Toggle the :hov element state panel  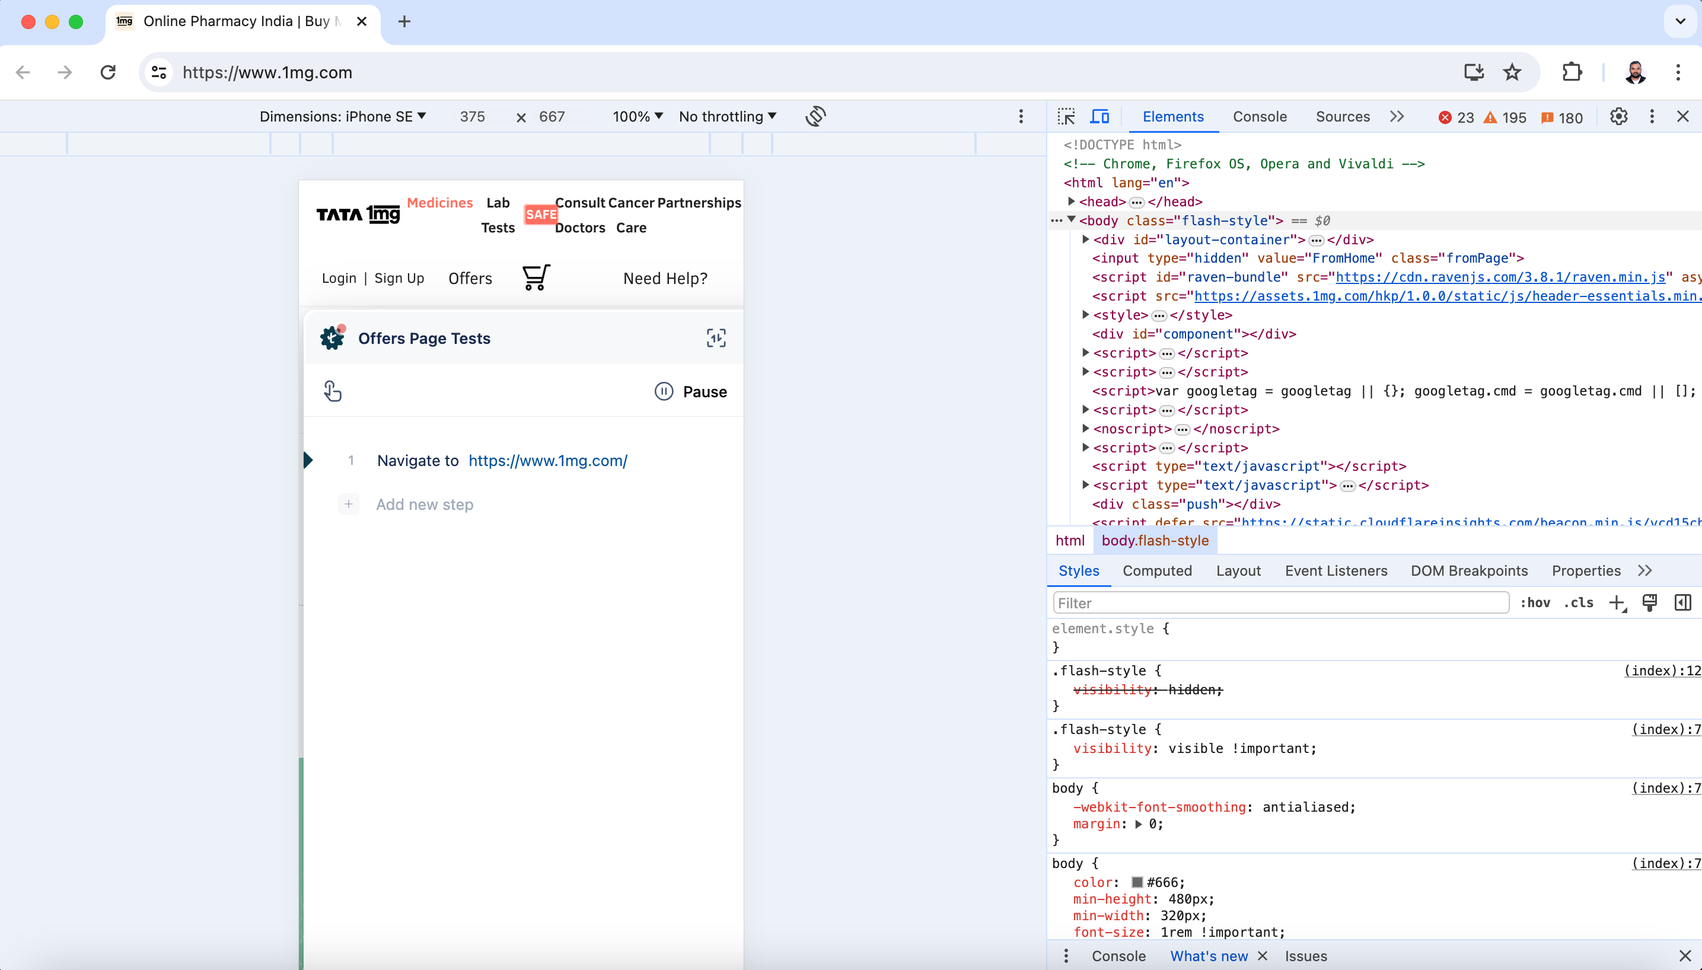pyautogui.click(x=1535, y=602)
